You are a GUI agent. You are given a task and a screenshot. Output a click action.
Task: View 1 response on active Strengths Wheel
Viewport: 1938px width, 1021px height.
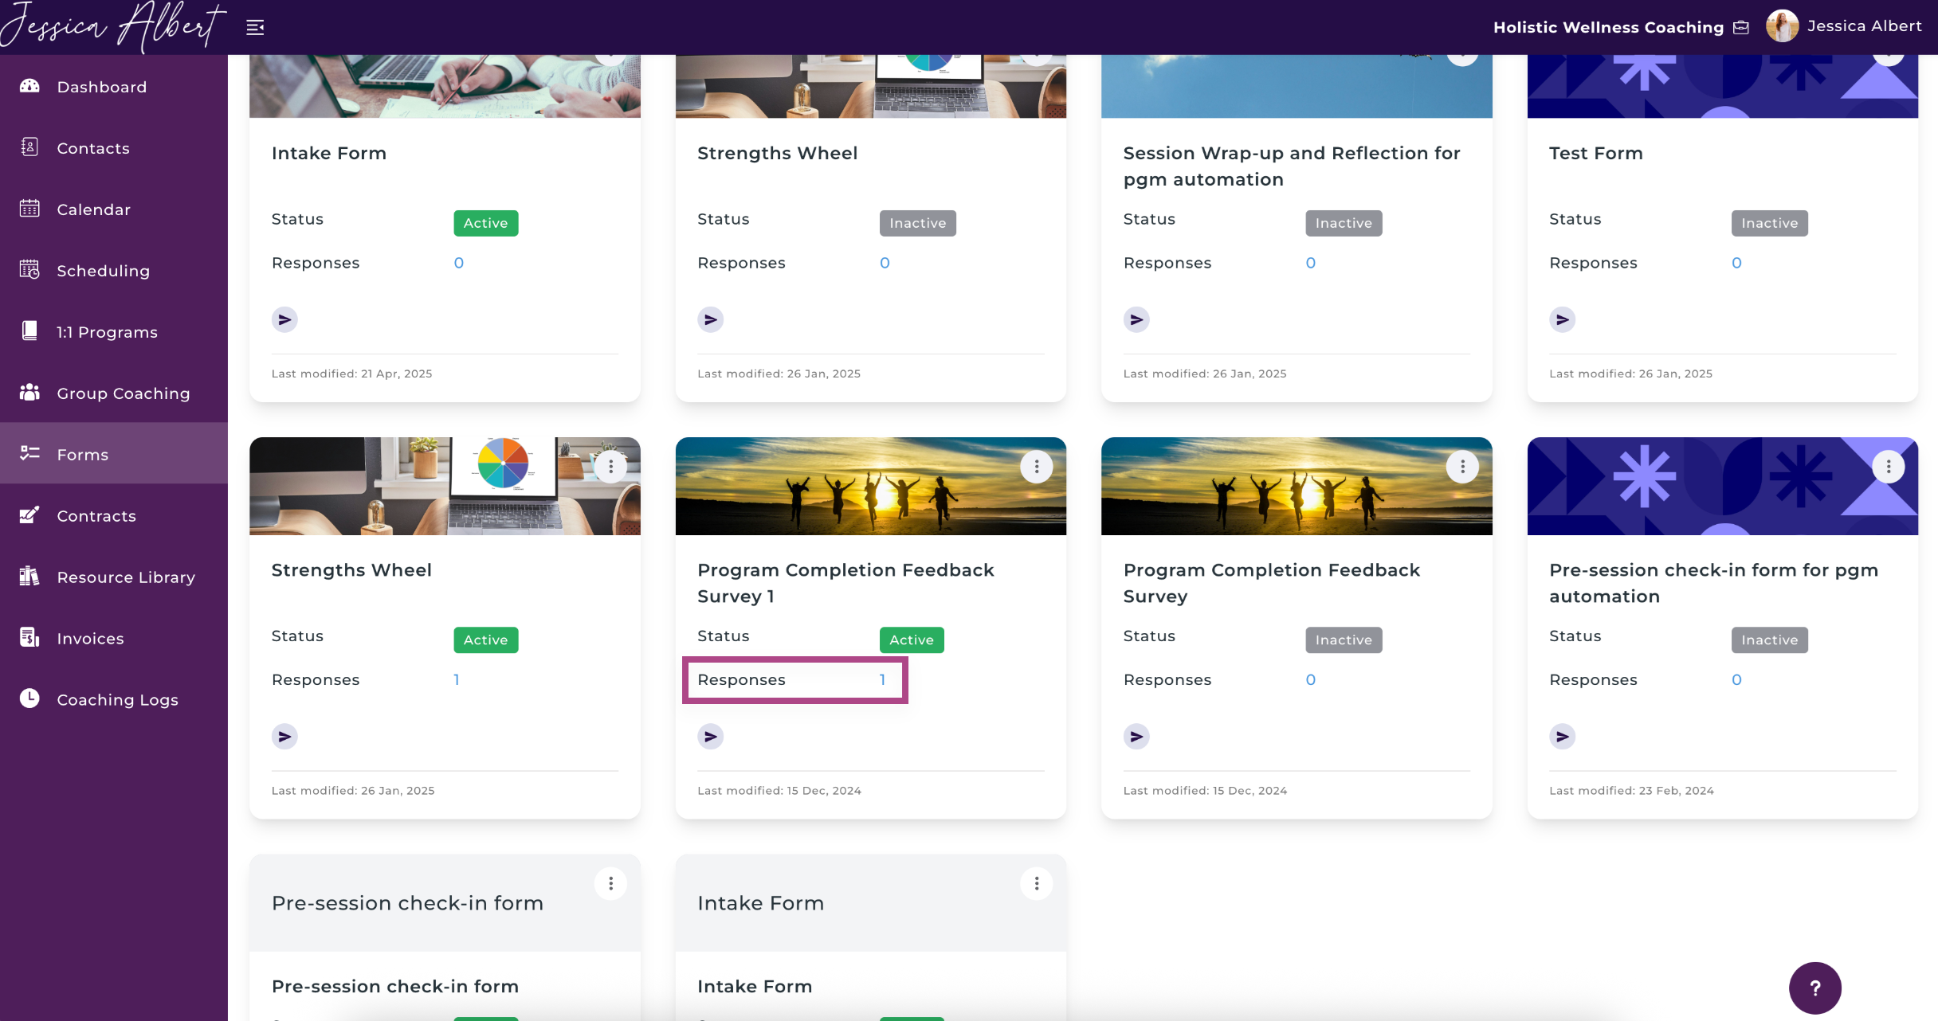457,680
